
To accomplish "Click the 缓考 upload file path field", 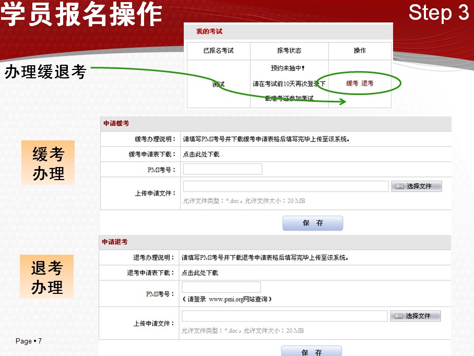I will 285,186.
